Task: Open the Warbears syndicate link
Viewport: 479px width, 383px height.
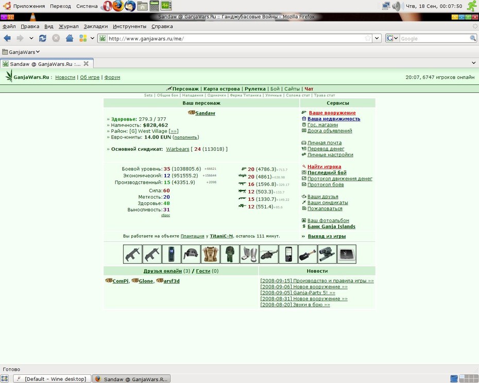Action: [x=178, y=149]
